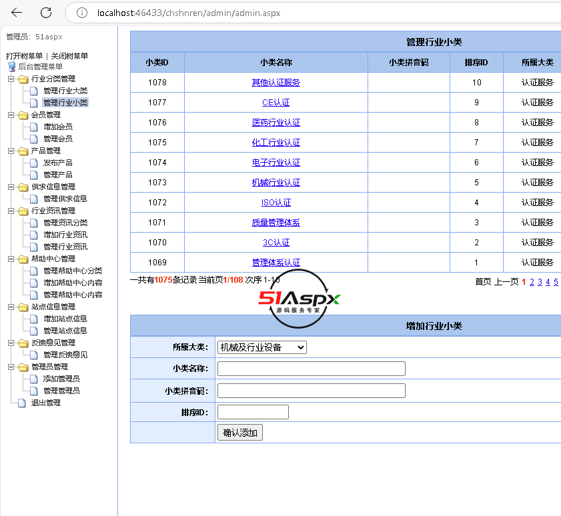Open the CE认证 category link
The height and width of the screenshot is (516, 561).
pos(276,103)
